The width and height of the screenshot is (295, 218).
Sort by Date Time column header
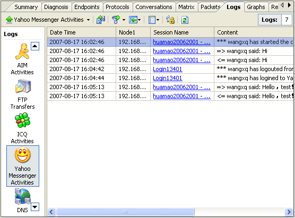pos(82,32)
